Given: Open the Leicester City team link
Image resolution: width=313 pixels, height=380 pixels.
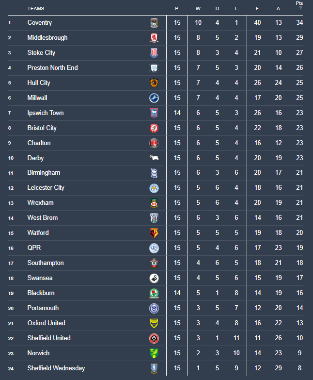Looking at the screenshot, I should click(x=46, y=188).
